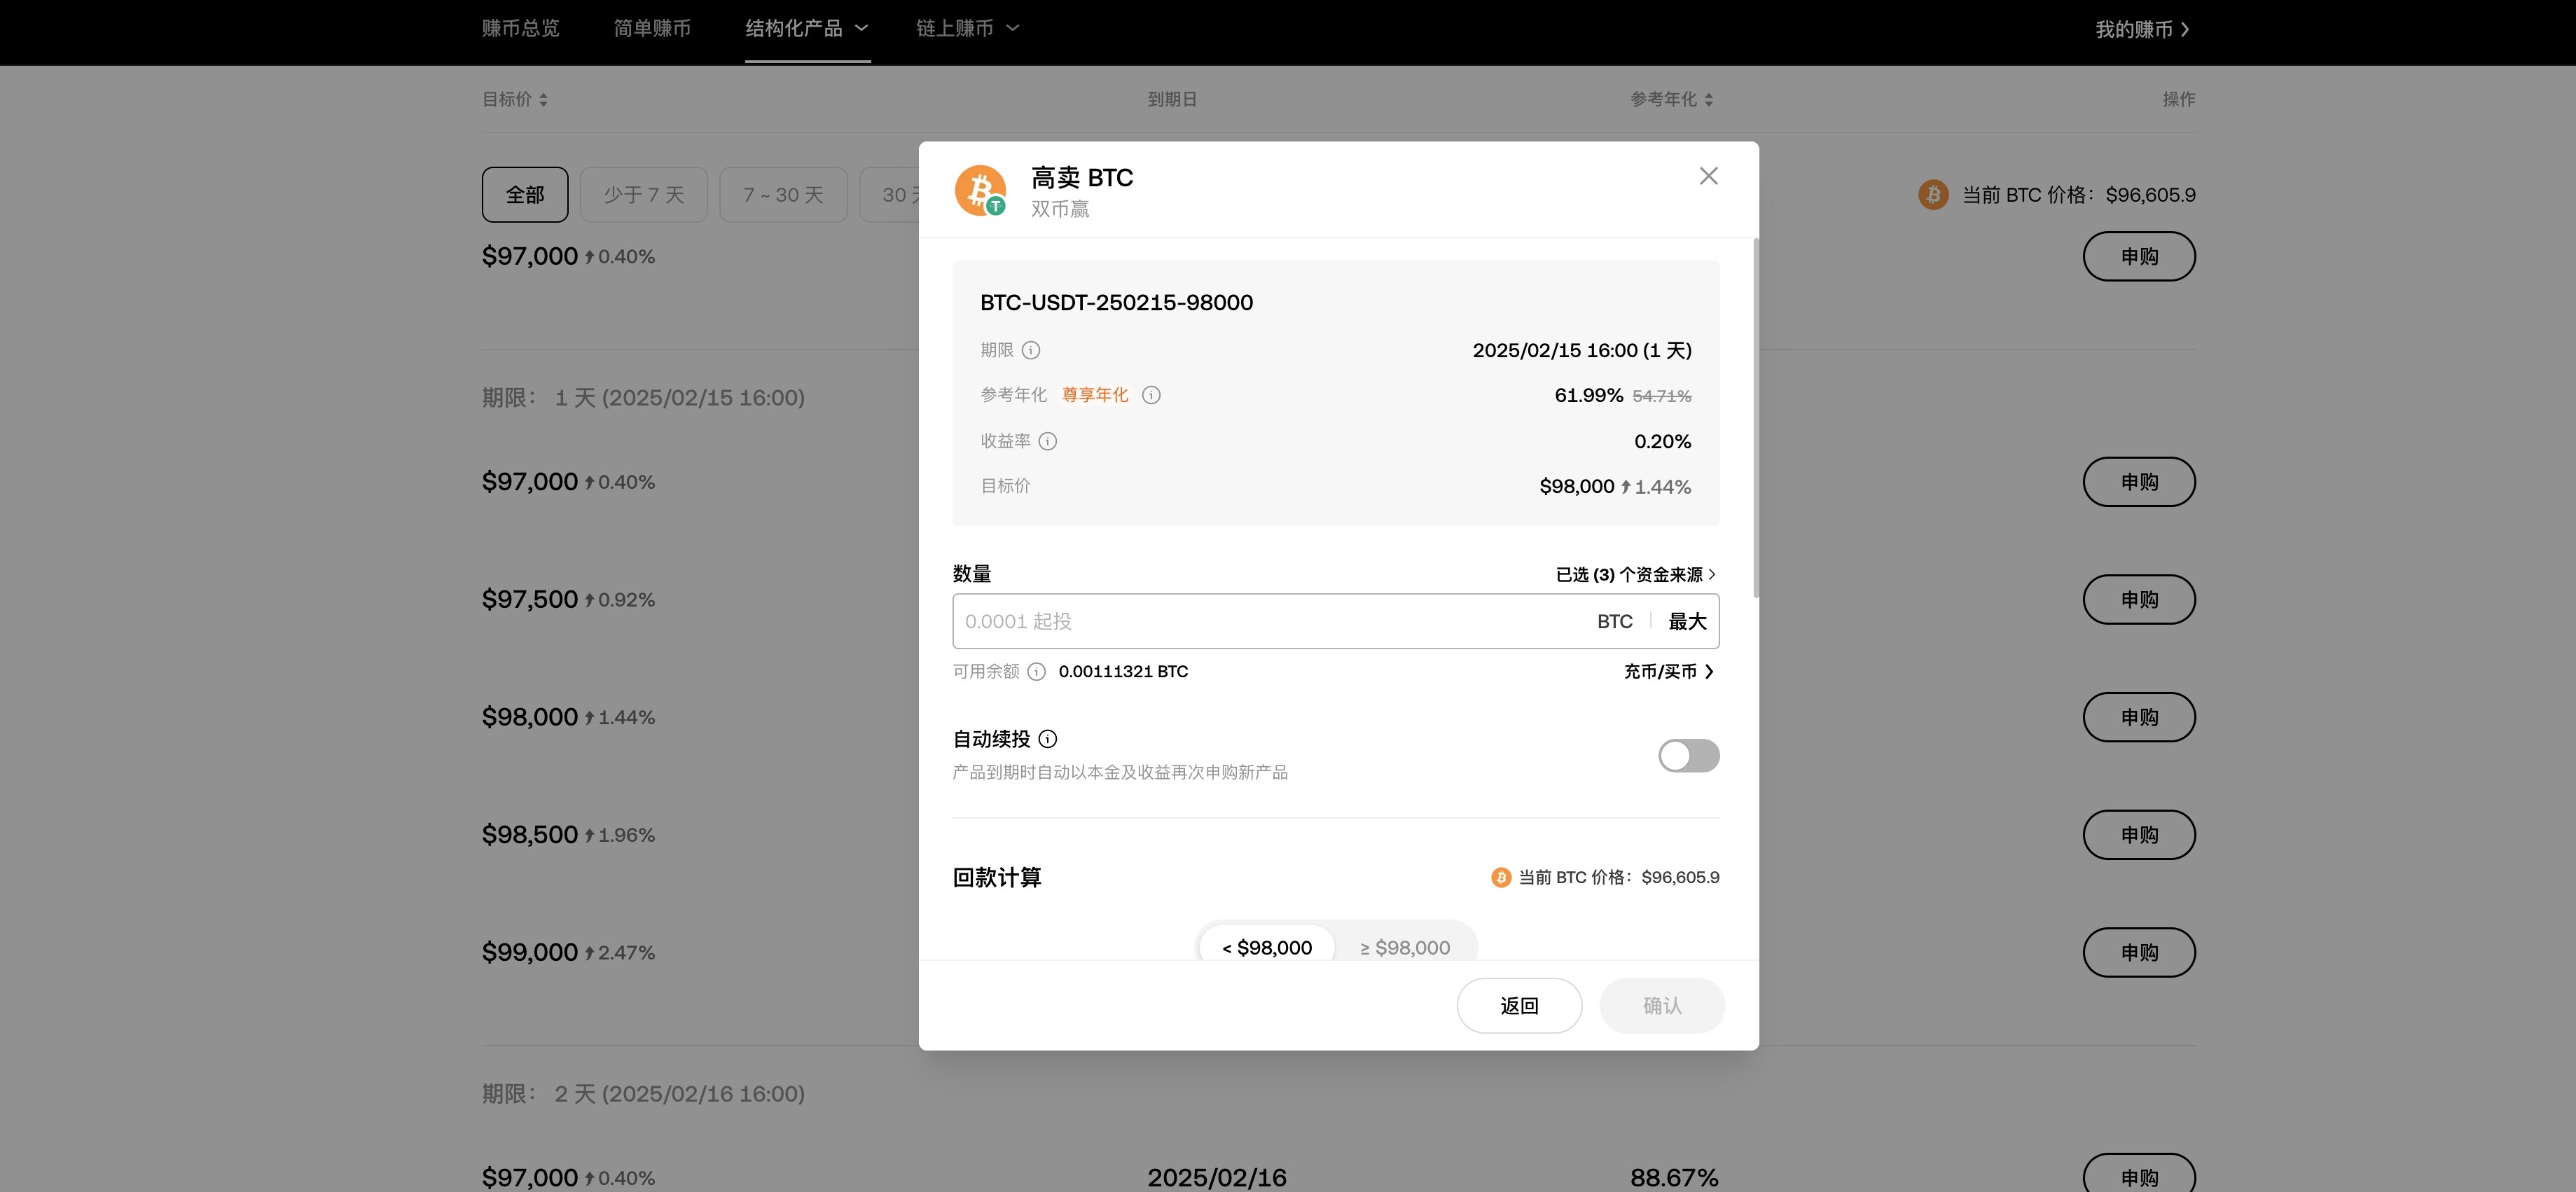Click the BTC price icon near 回款计算
This screenshot has width=2576, height=1192.
pos(1499,877)
